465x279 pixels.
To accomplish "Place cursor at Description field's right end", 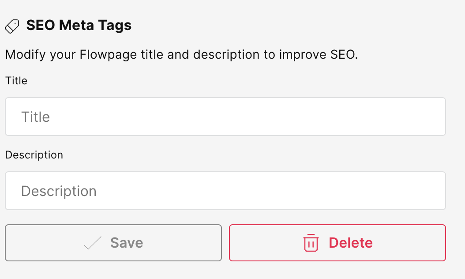I will pos(439,191).
